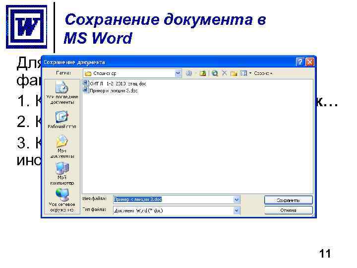This screenshot has height=268, width=357.
Task: Open the Сервис tools menu
Action: tap(263, 73)
